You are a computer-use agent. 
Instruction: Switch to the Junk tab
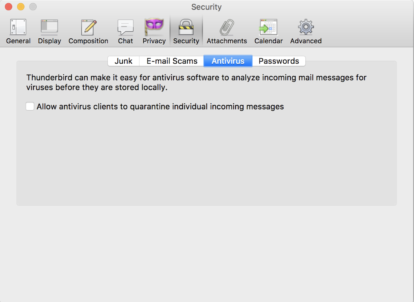point(123,61)
